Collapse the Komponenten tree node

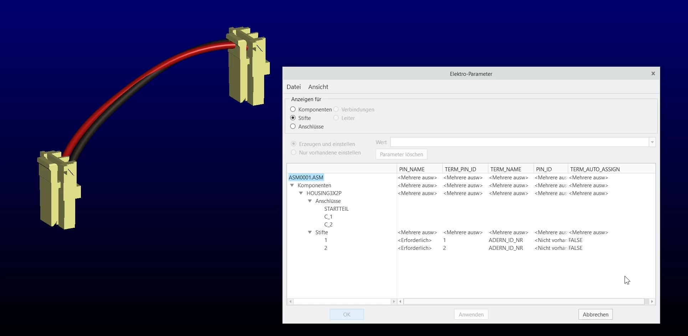pyautogui.click(x=292, y=185)
